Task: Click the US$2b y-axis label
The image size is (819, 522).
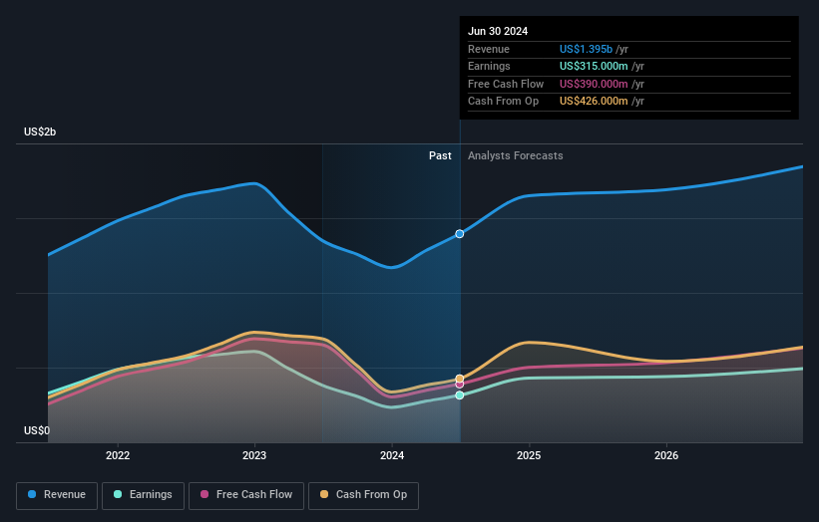Action: 40,131
